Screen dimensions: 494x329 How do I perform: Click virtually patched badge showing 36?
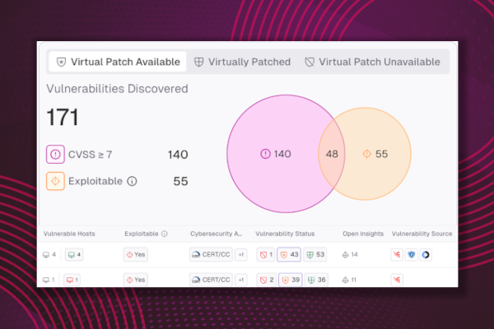click(x=316, y=280)
